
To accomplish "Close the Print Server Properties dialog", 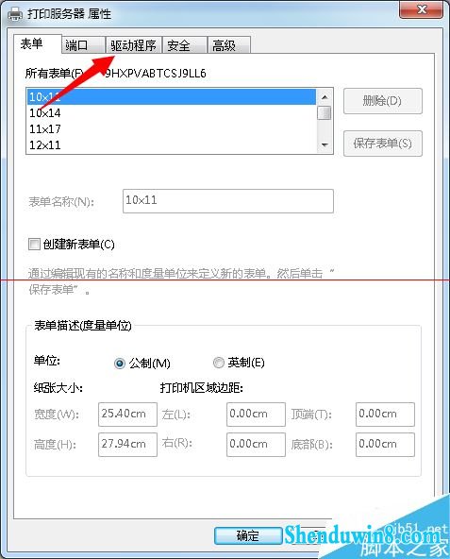I will (422, 9).
